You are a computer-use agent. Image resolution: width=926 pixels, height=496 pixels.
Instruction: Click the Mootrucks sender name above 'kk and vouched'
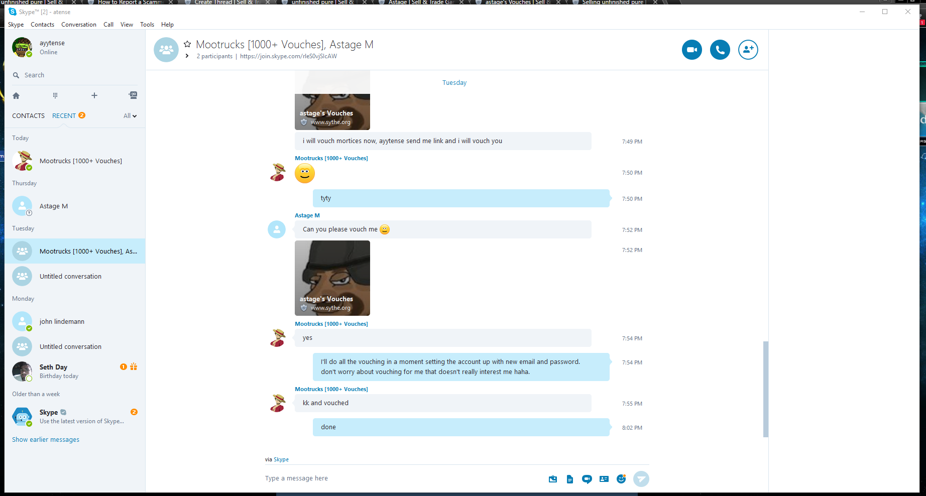331,389
